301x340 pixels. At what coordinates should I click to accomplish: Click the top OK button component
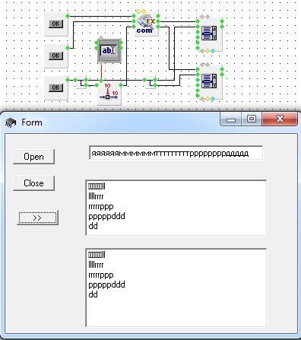[56, 24]
